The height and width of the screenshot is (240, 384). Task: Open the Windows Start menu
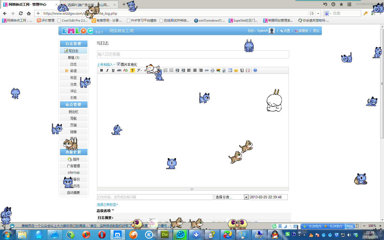click(x=7, y=235)
